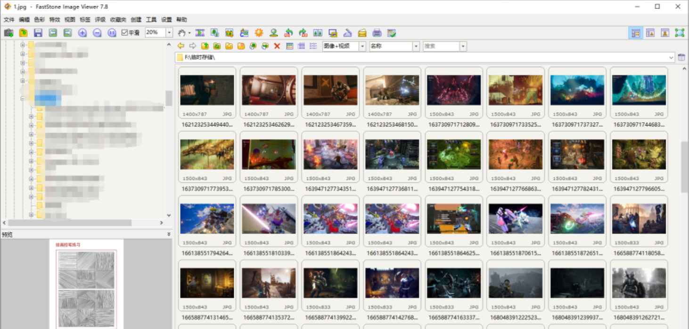
Task: Open the 名称 sorting dropdown
Action: pos(416,46)
